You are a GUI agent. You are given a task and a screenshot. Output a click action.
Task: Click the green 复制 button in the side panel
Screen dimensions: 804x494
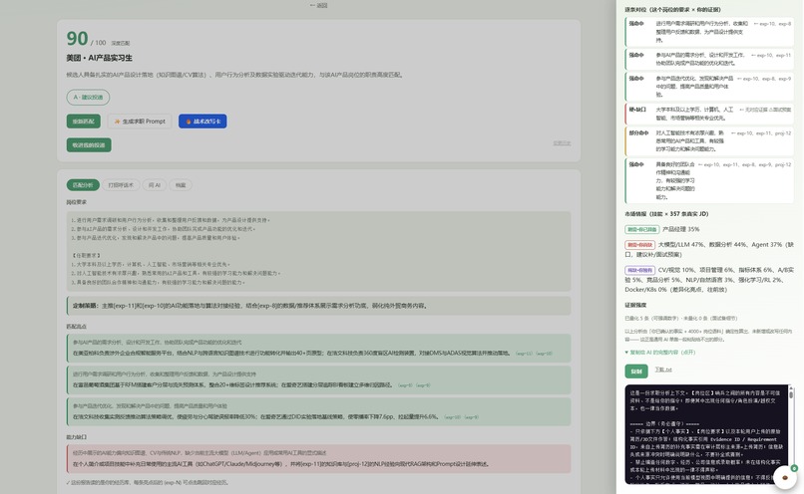point(636,371)
